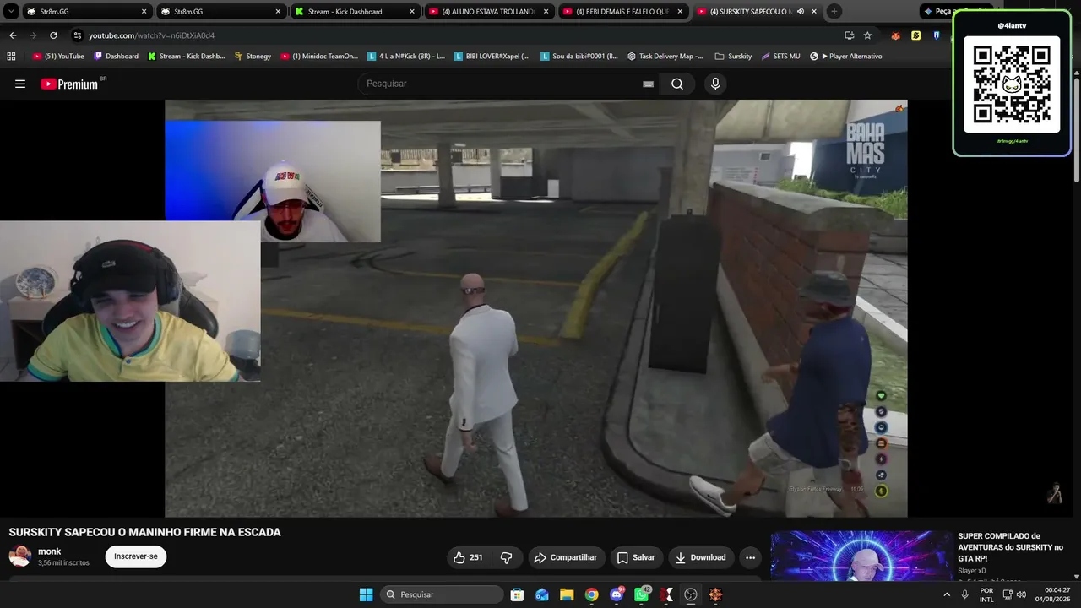
Task: Open Discord from the taskbar
Action: coord(617,594)
